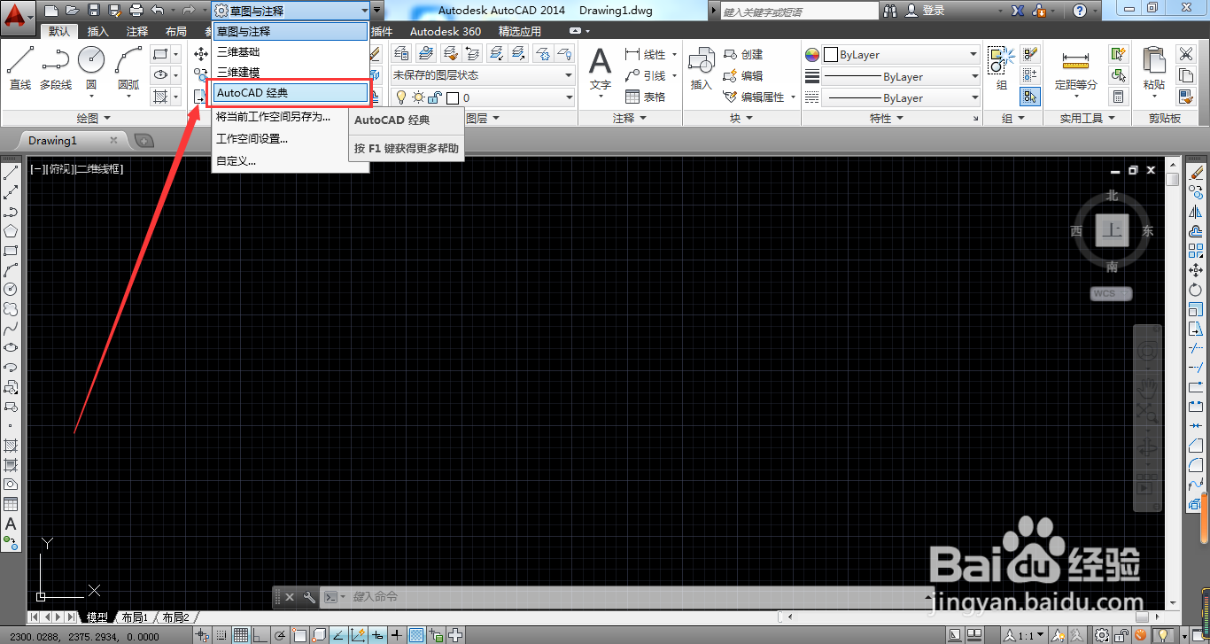Toggle ortho mode in status bar
This screenshot has height=644, width=1210.
(x=260, y=635)
